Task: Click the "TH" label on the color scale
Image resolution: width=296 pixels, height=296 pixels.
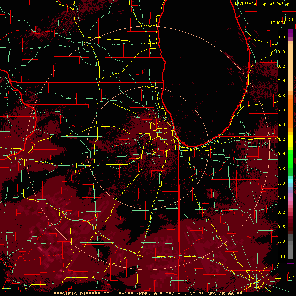Action: [x=283, y=256]
